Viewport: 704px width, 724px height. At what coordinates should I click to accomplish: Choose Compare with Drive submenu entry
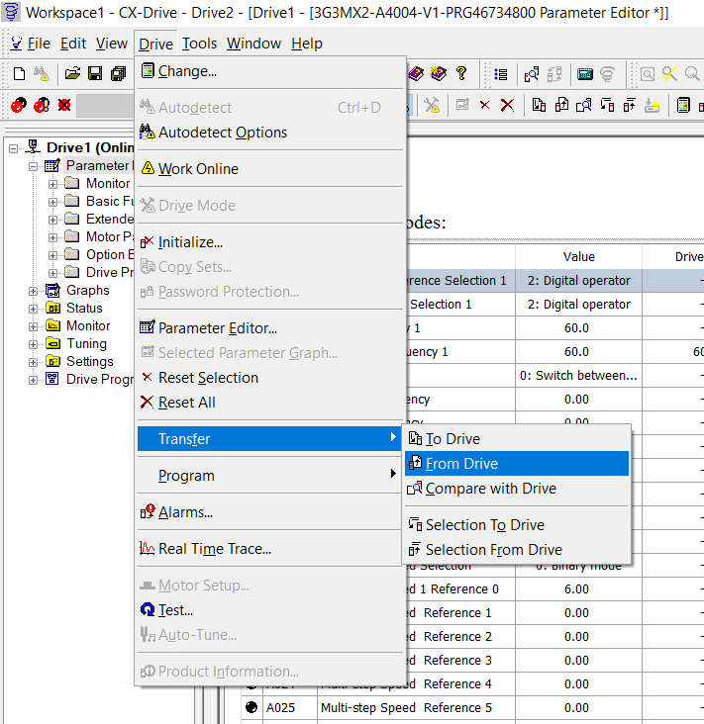(517, 489)
